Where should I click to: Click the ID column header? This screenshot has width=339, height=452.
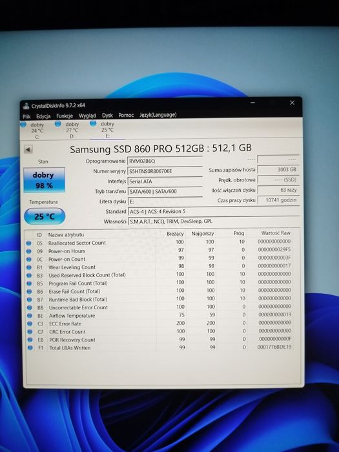tap(39, 235)
